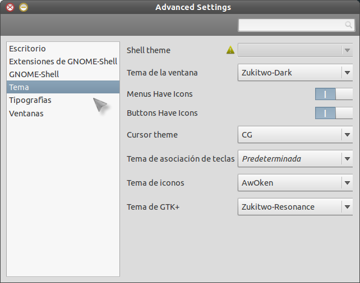Click the Shell theme warning icon
The height and width of the screenshot is (283, 360).
tap(230, 50)
